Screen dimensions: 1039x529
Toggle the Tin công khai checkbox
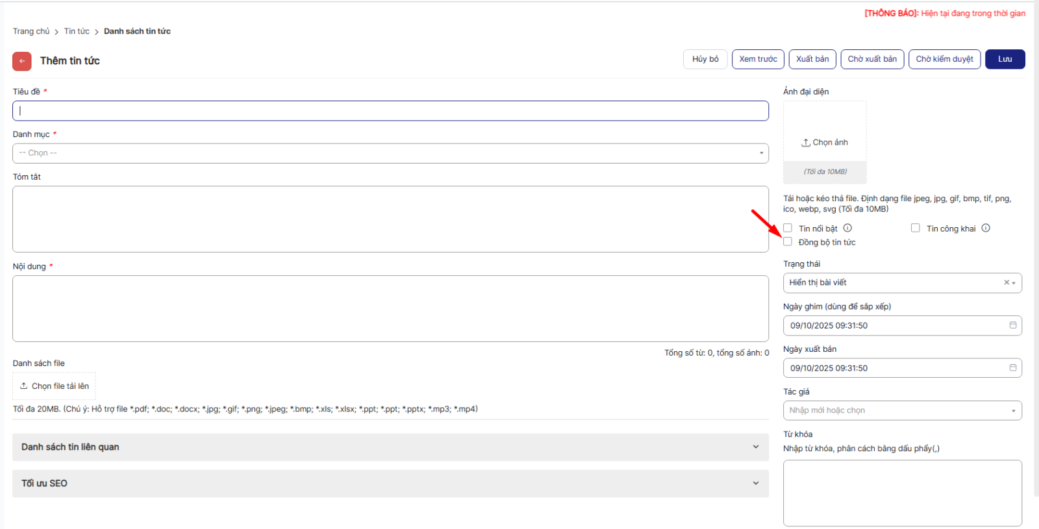click(916, 228)
